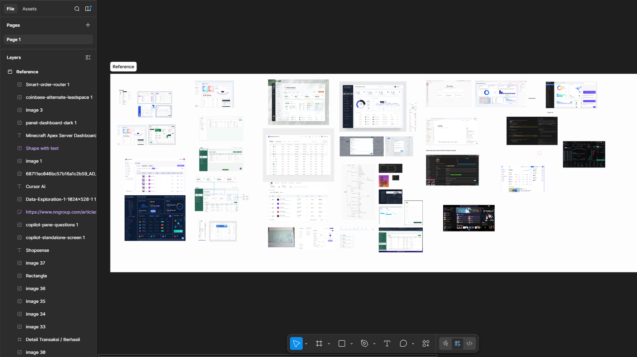The image size is (637, 357).
Task: Select the Frame tool
Action: point(319,343)
